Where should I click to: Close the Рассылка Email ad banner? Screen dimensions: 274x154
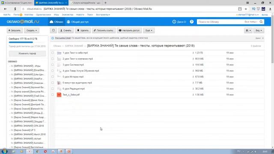coord(262,38)
